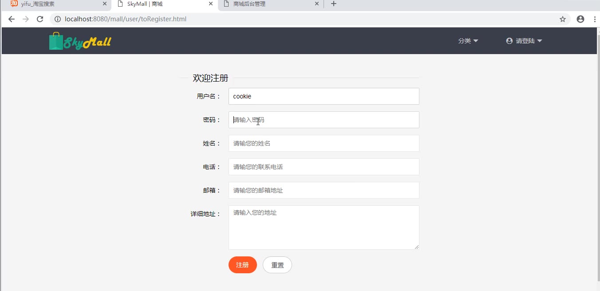The height and width of the screenshot is (291, 600).
Task: Click the 密码： label
Action: [x=212, y=120]
